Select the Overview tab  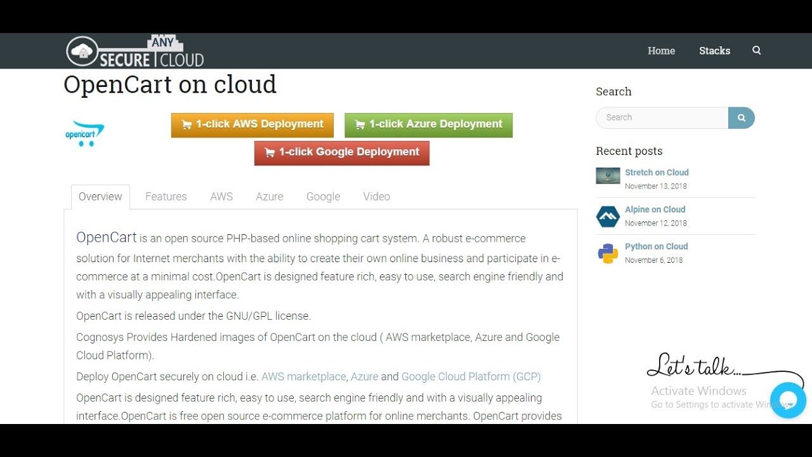point(100,197)
